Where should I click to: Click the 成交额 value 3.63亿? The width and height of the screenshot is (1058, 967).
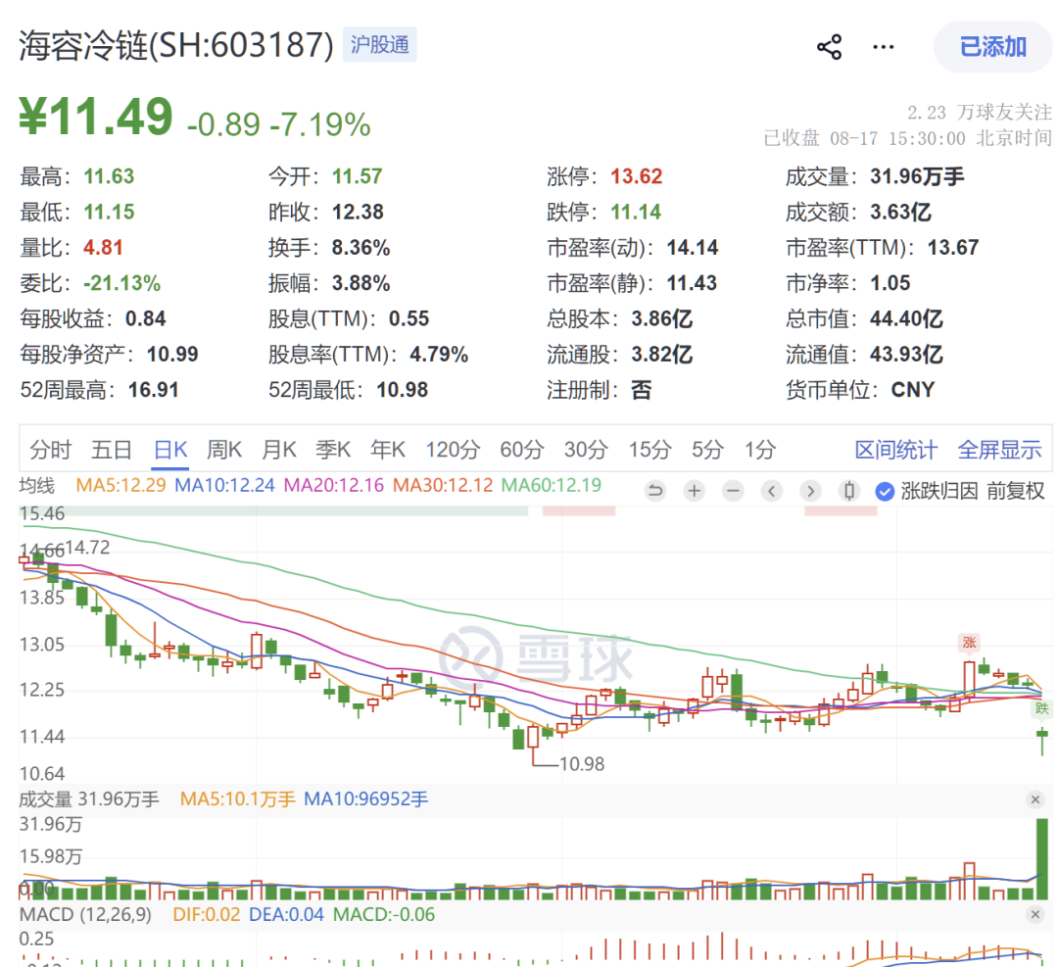(x=900, y=212)
